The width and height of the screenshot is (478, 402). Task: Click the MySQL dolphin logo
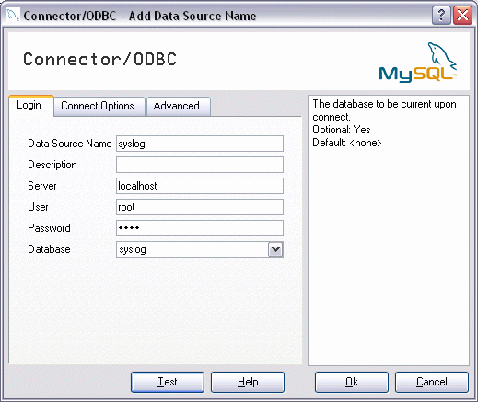[x=418, y=63]
